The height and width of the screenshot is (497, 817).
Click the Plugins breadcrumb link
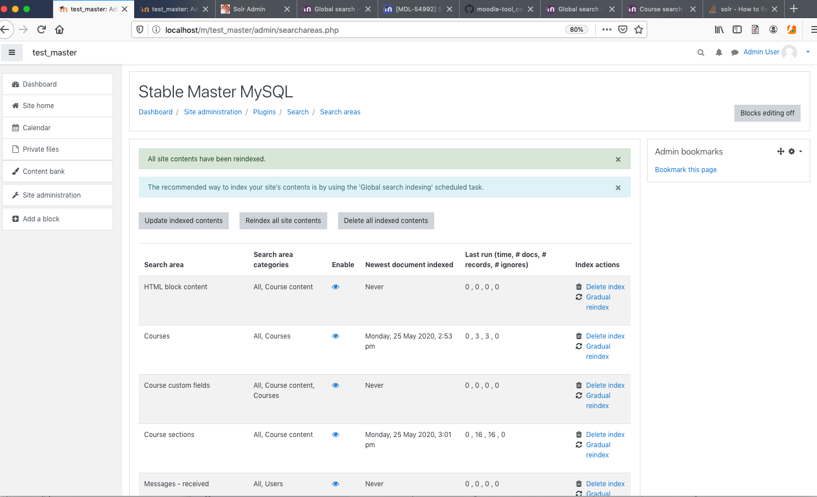264,112
